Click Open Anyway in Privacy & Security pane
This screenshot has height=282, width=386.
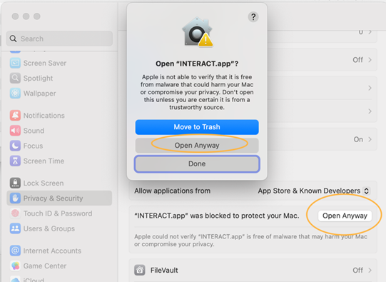tap(345, 216)
